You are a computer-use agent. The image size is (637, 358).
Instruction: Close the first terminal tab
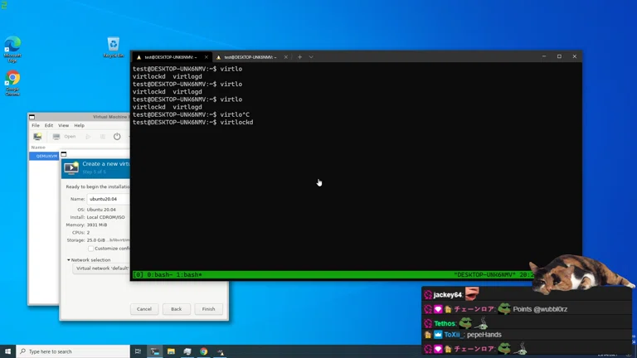[x=206, y=57]
